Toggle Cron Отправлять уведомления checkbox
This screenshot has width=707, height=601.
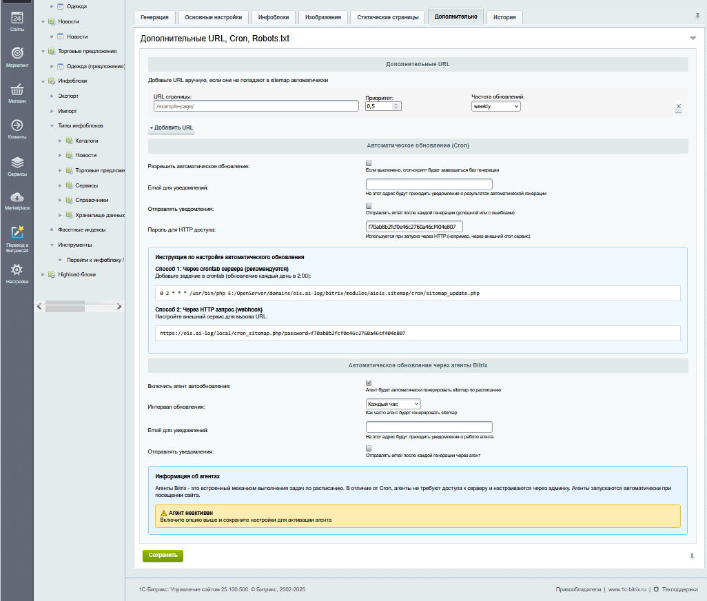tap(369, 205)
